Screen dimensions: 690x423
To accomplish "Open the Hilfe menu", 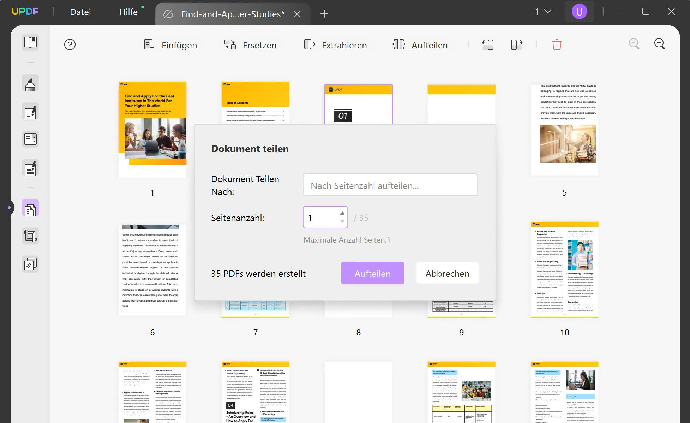I will (x=128, y=12).
